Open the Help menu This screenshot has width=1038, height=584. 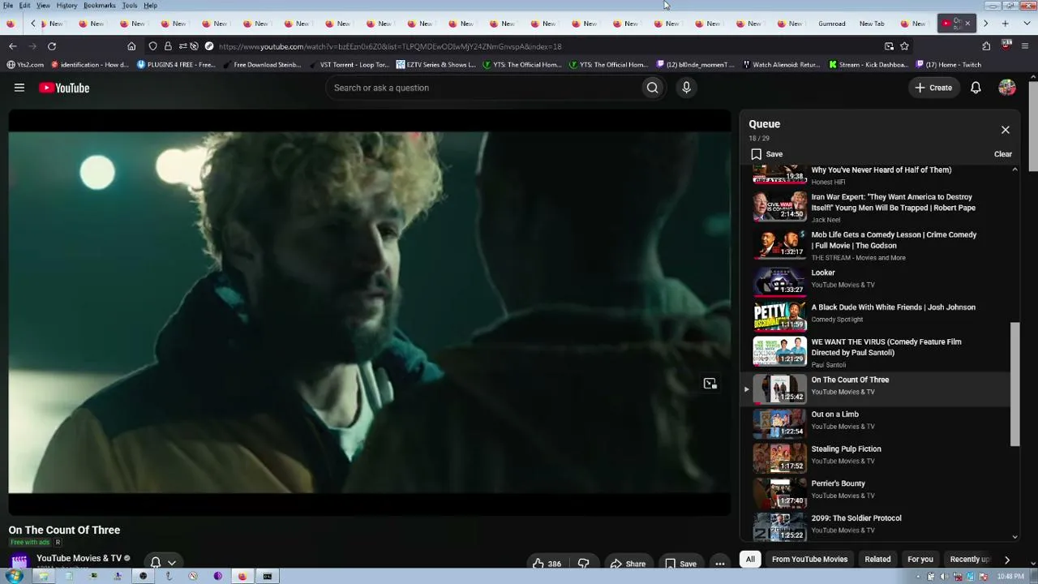coord(151,6)
